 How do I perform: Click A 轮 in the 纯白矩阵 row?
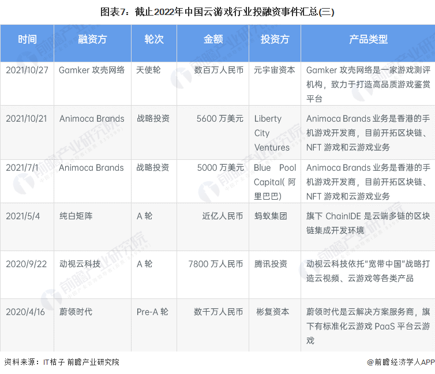(x=145, y=216)
